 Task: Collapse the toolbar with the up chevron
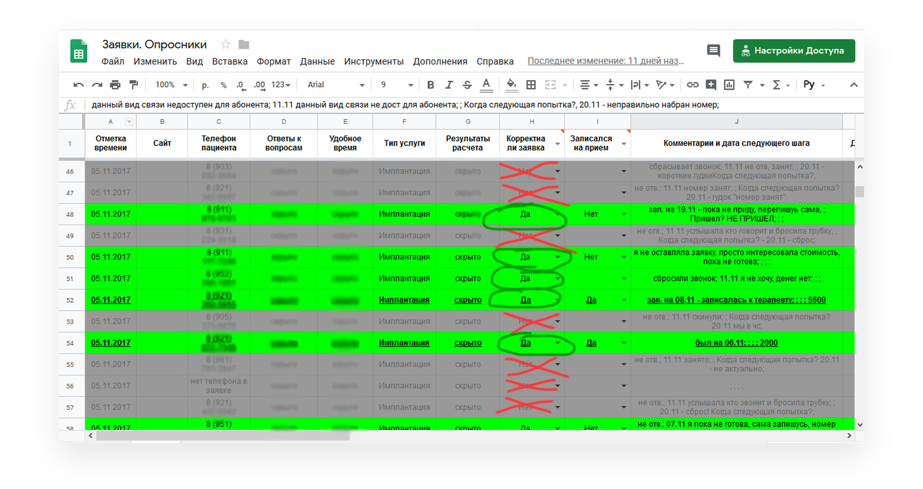[x=853, y=85]
